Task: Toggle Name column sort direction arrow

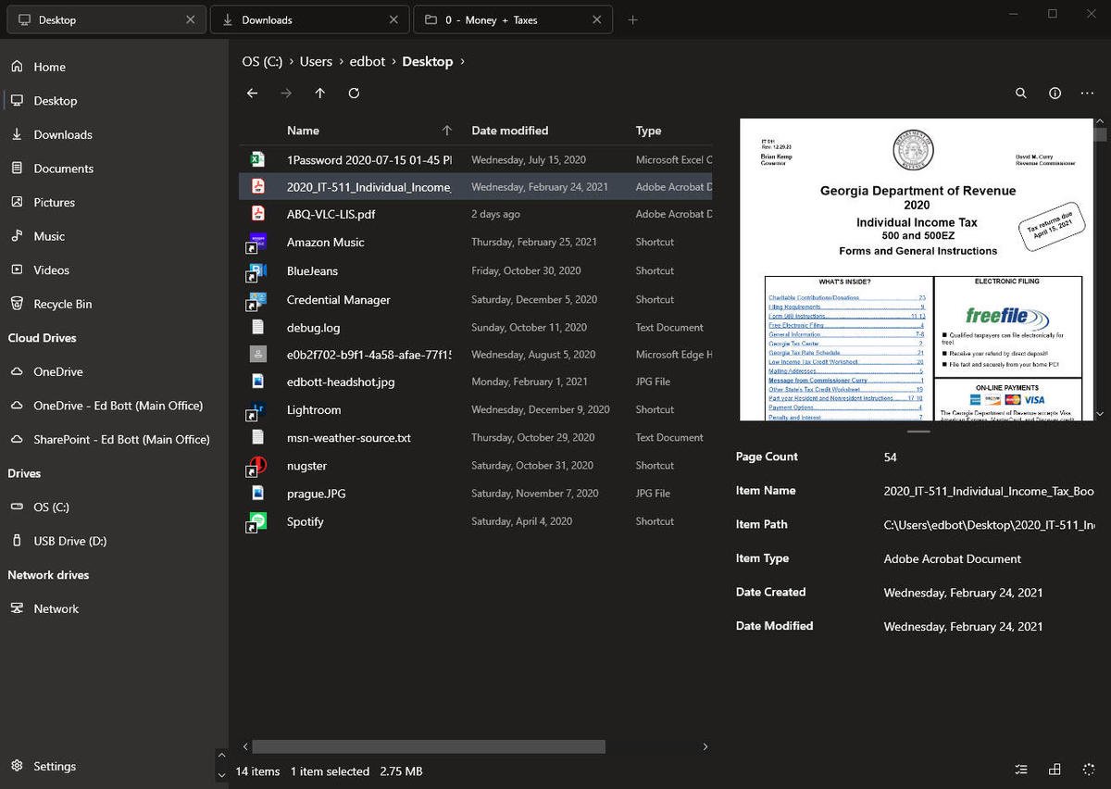Action: 447,131
